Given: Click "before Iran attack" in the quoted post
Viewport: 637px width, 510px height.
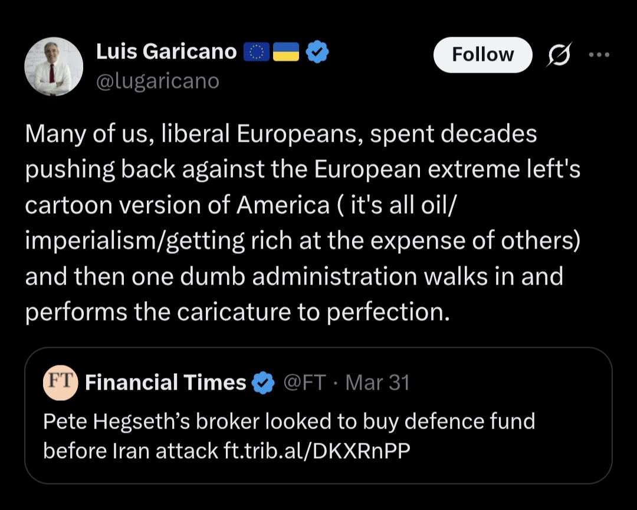Looking at the screenshot, I should (x=130, y=450).
